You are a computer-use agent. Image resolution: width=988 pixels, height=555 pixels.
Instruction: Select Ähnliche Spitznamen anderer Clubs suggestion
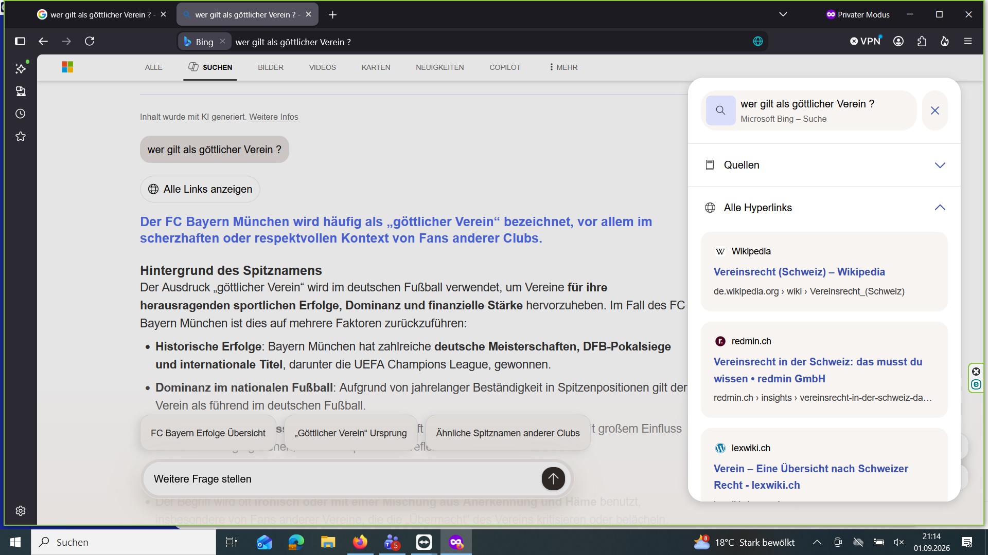[x=508, y=433]
